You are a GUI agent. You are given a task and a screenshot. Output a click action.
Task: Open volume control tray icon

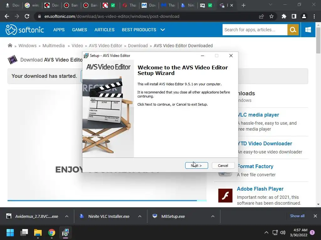pyautogui.click(x=283, y=232)
